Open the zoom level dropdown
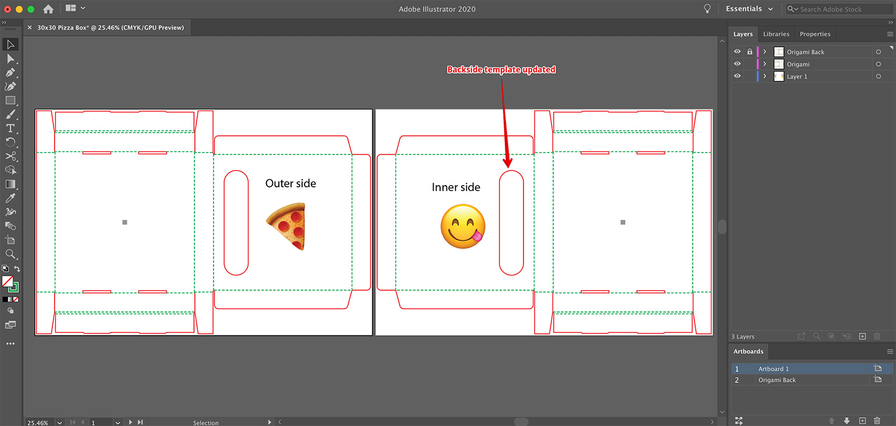This screenshot has height=426, width=896. [x=60, y=423]
